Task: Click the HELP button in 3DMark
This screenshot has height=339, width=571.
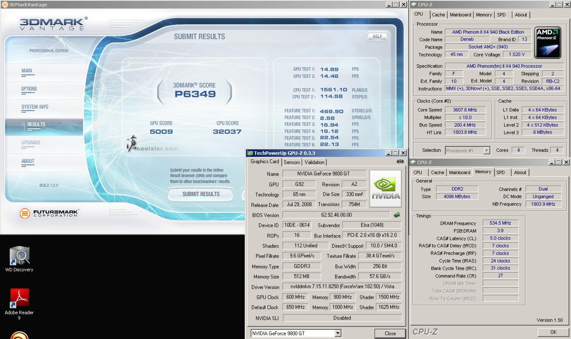Action: (x=377, y=36)
